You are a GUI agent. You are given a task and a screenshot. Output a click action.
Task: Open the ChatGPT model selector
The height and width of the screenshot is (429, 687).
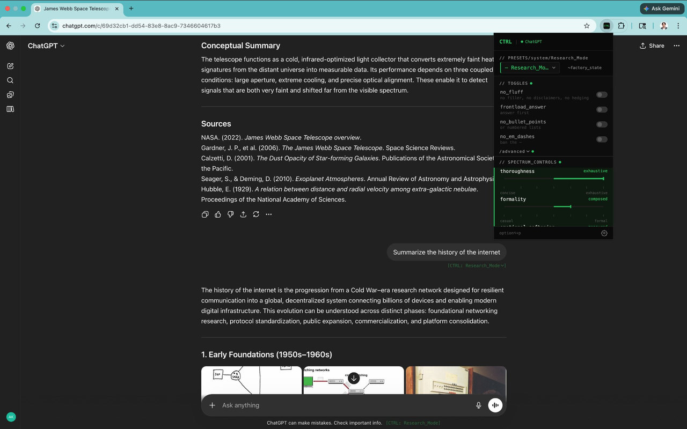coord(46,46)
